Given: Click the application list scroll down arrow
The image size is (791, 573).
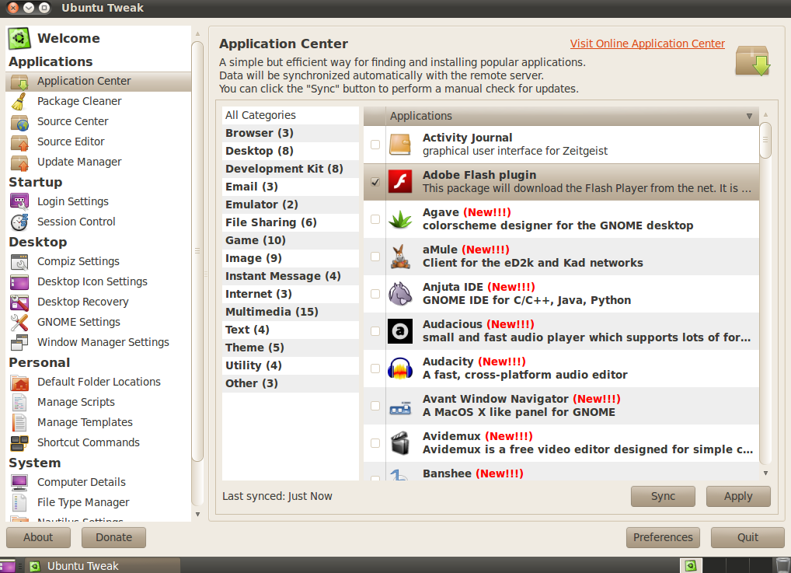Looking at the screenshot, I should 766,473.
